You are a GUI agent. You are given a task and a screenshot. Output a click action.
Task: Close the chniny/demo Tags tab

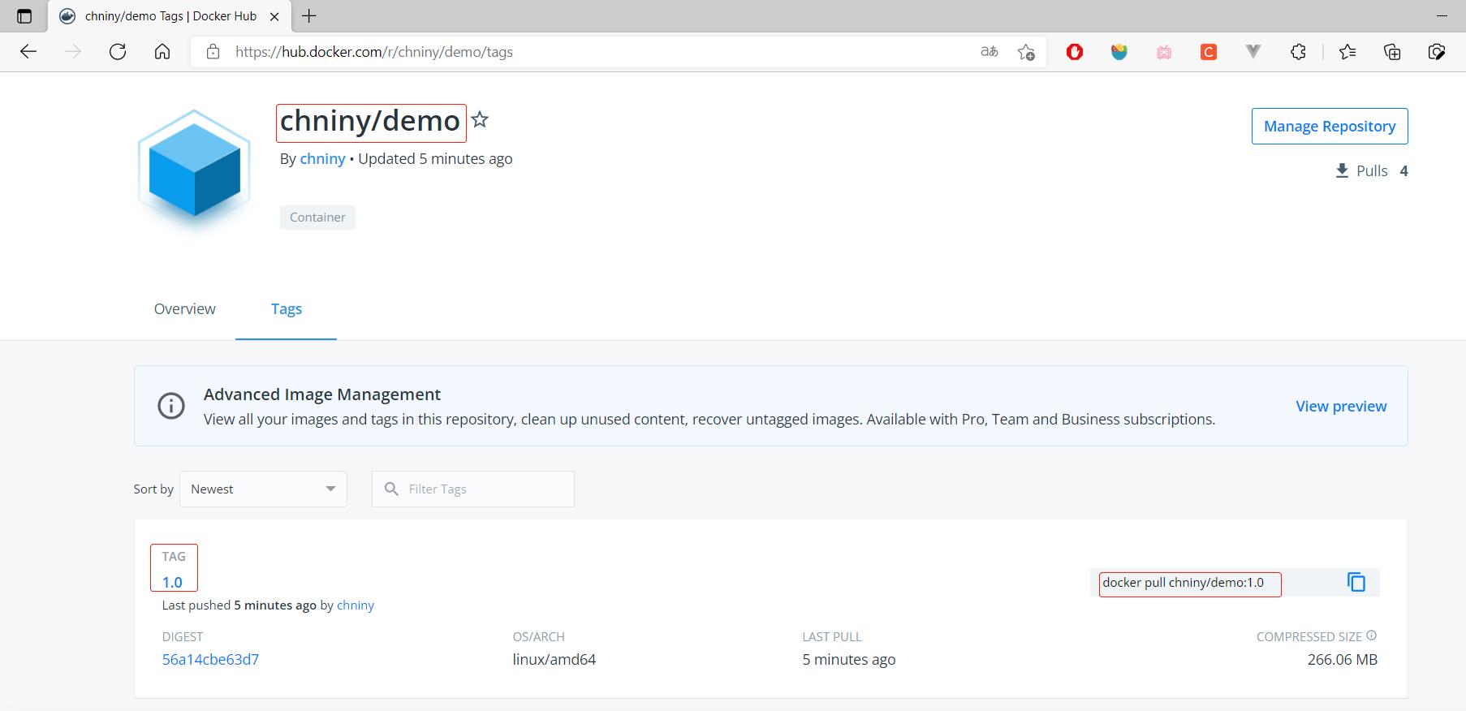274,16
